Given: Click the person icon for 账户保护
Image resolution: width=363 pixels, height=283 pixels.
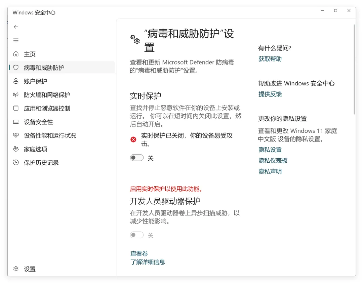Looking at the screenshot, I should (16, 81).
